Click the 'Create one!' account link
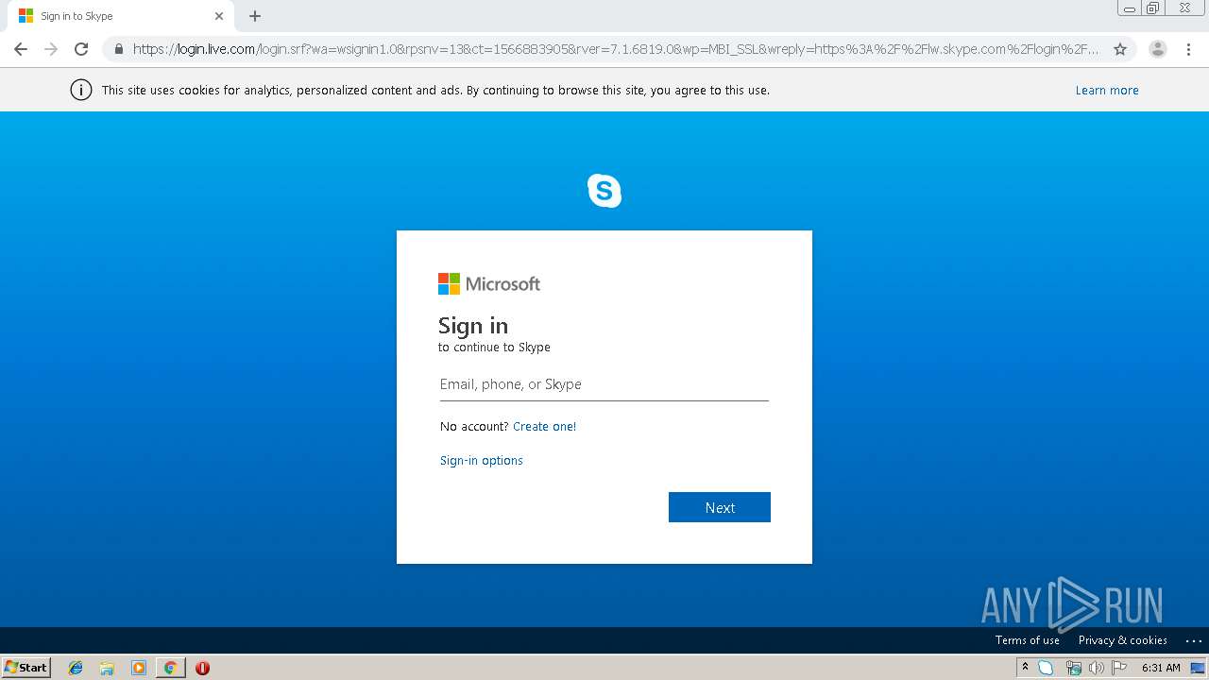The height and width of the screenshot is (680, 1209). [x=544, y=427]
